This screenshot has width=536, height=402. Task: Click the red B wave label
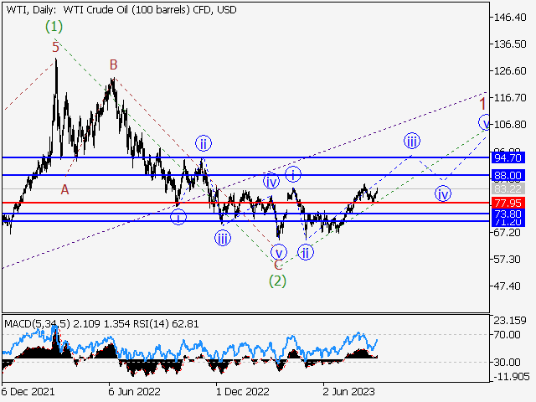click(x=114, y=64)
